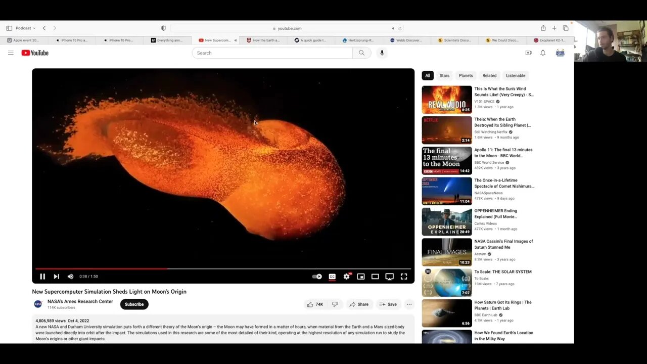Select the Related filter chip
Viewport: 647px width, 364px height.
point(489,75)
